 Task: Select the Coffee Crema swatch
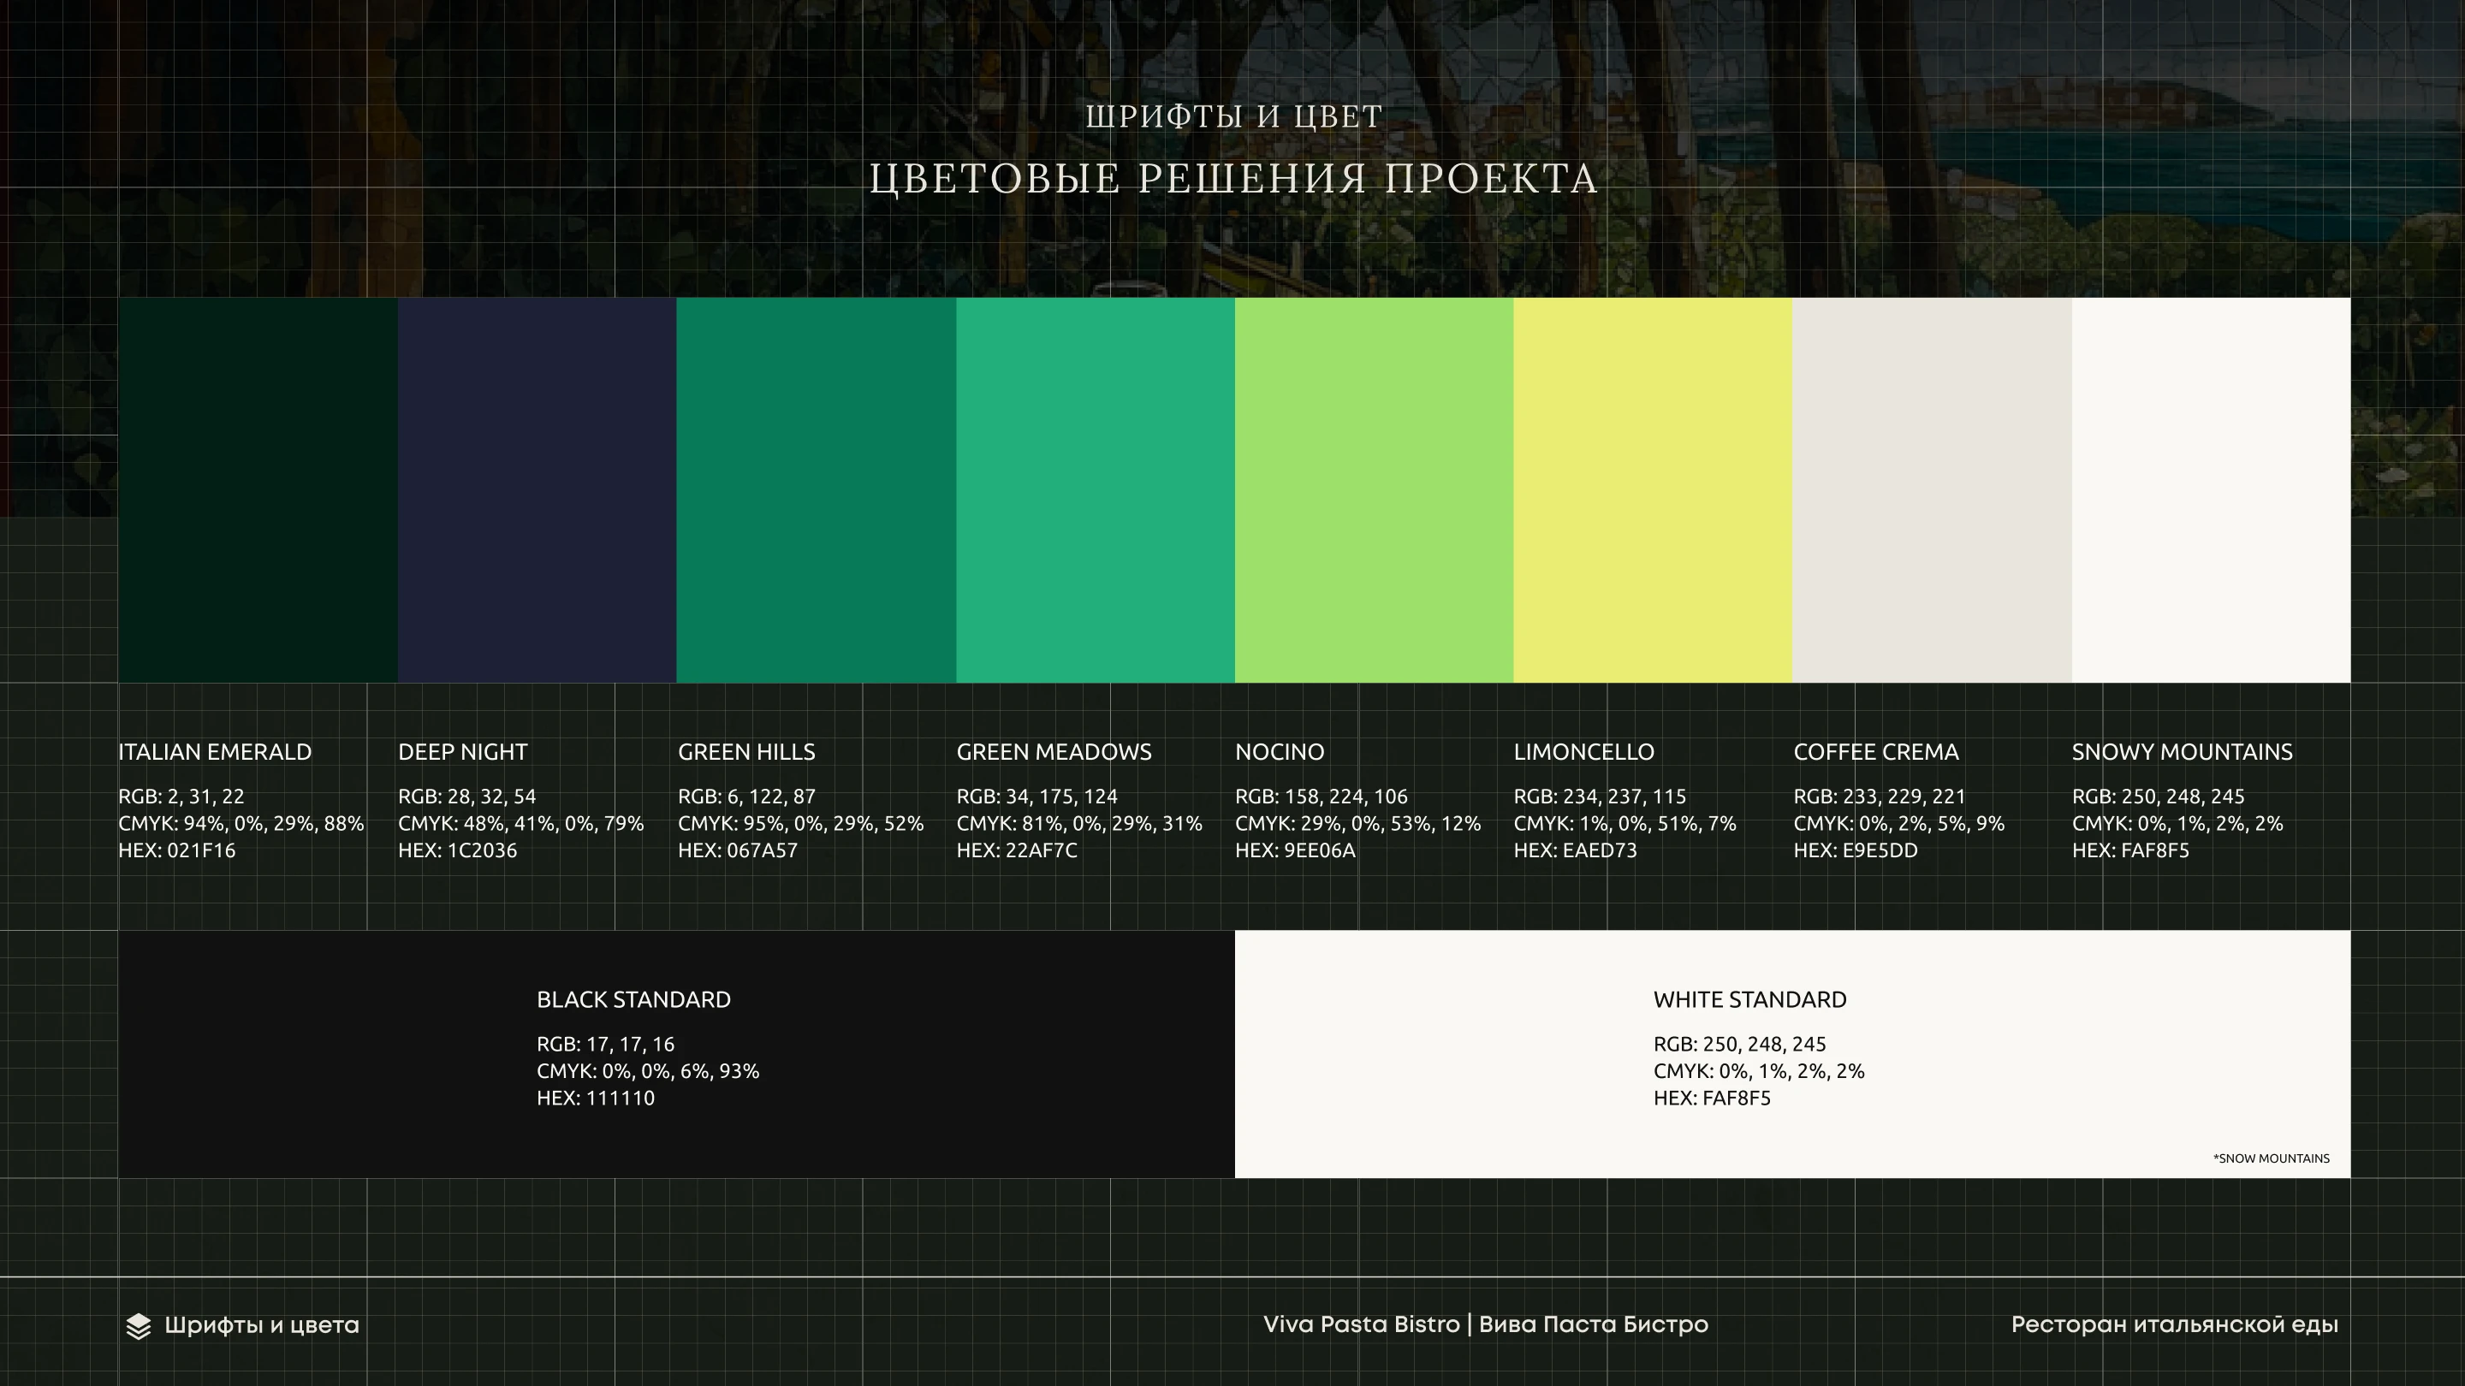click(1931, 489)
